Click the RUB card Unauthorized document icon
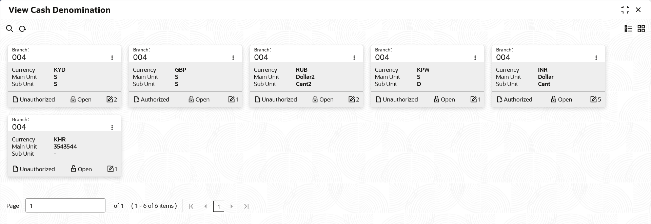 tap(257, 99)
